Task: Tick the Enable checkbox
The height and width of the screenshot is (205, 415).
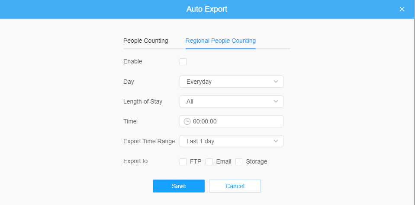Action: point(183,62)
